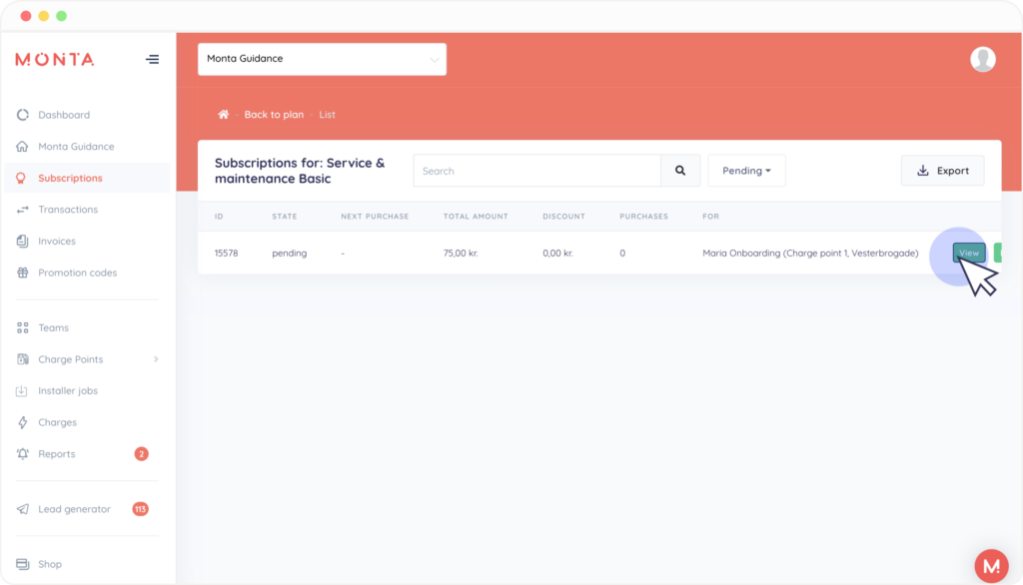Click the Subscriptions ribbon icon
1023x585 pixels.
(x=22, y=178)
